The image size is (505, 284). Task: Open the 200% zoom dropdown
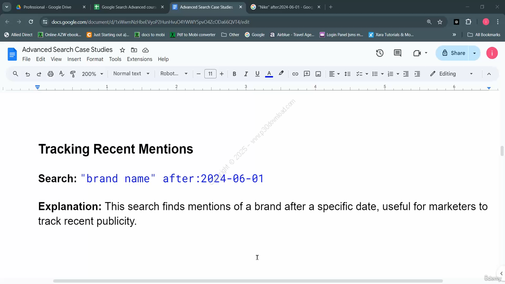point(92,74)
